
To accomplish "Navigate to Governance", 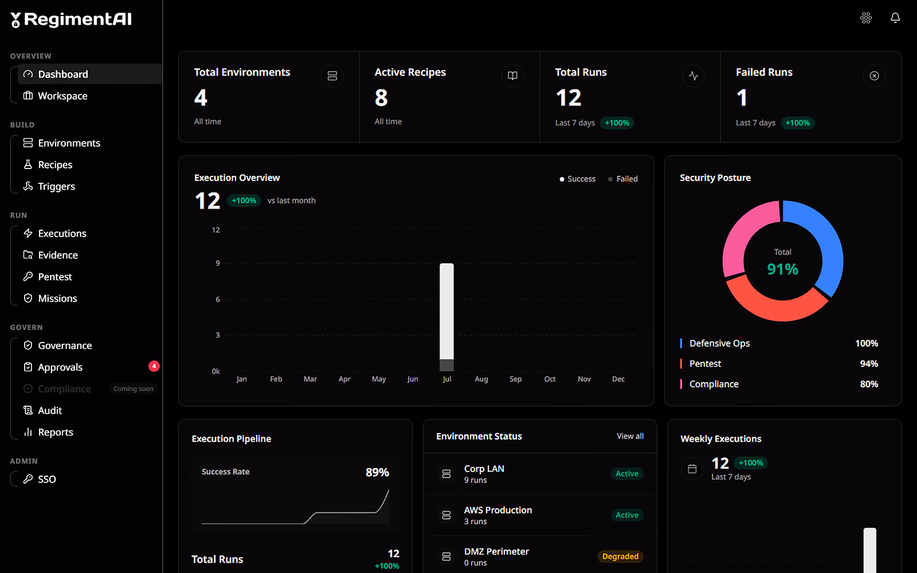I will point(89,346).
